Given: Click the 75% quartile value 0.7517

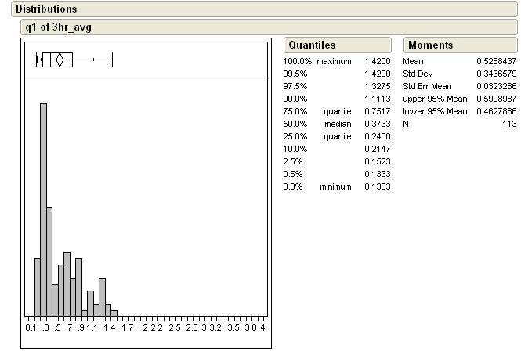Looking at the screenshot, I should pyautogui.click(x=377, y=111).
